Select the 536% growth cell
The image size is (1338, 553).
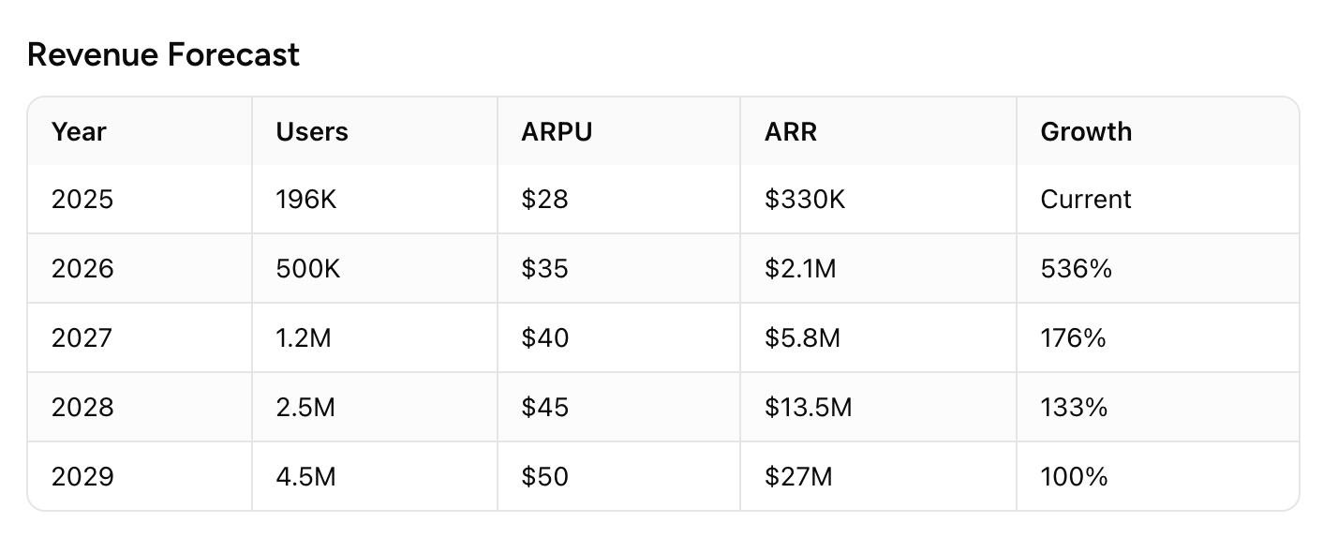(x=1076, y=269)
